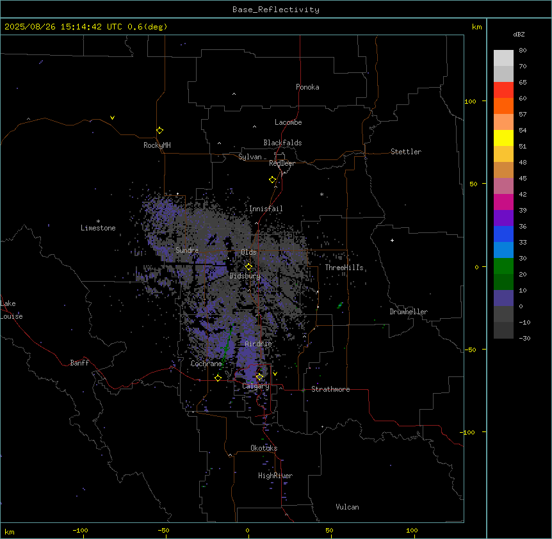Click the Base_Reflectivity title text
552x539 pixels.
point(276,10)
